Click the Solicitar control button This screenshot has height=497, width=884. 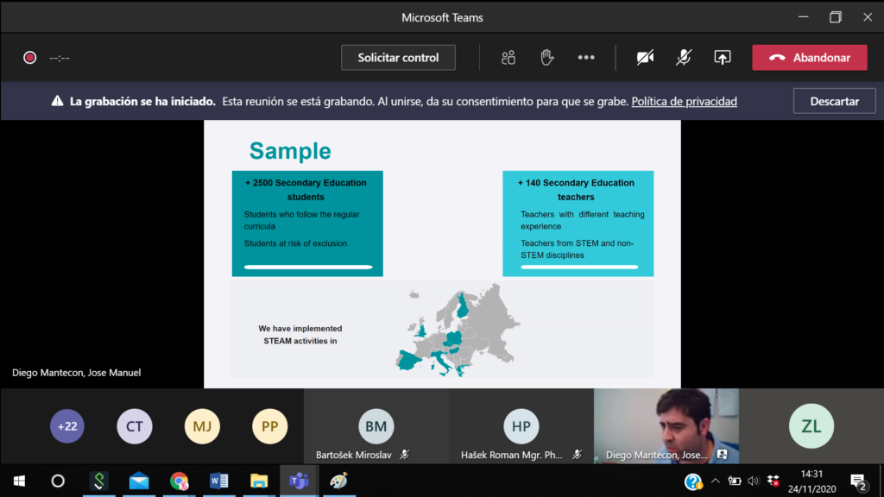coord(398,58)
